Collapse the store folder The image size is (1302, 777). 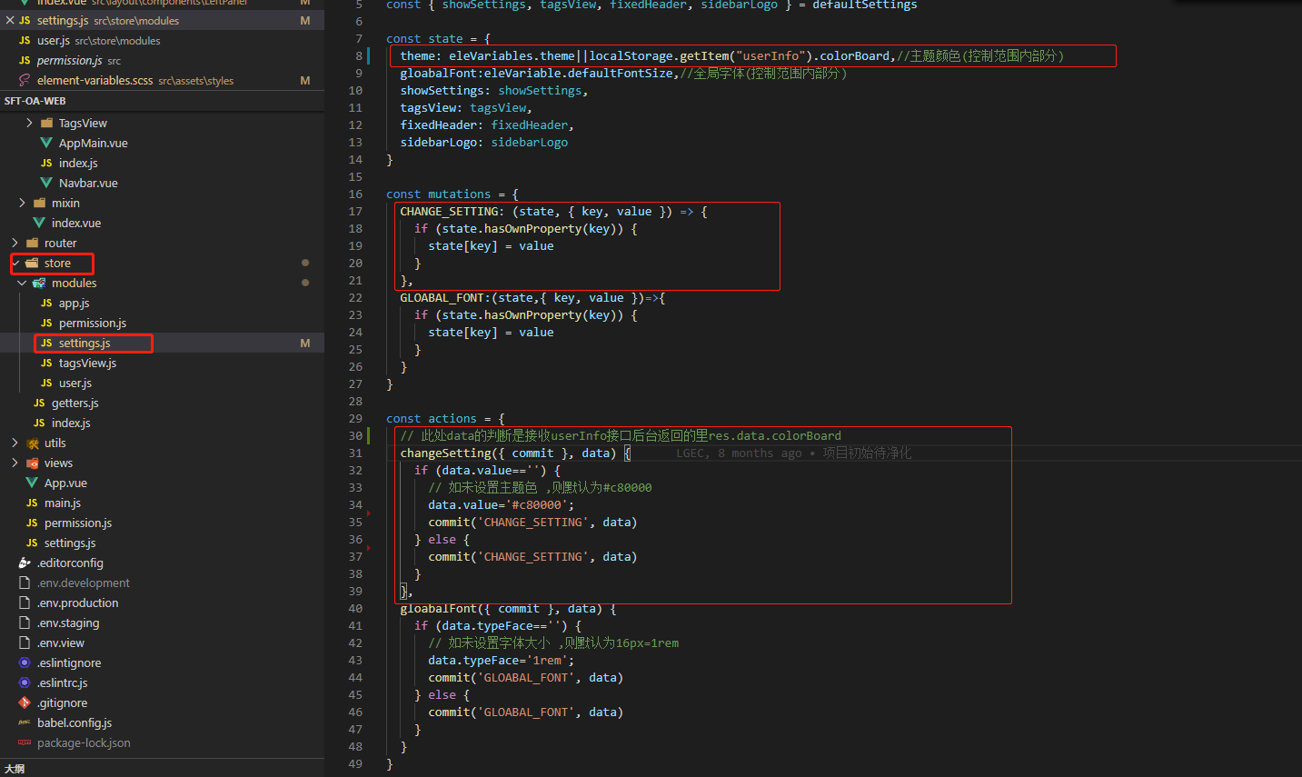click(15, 263)
